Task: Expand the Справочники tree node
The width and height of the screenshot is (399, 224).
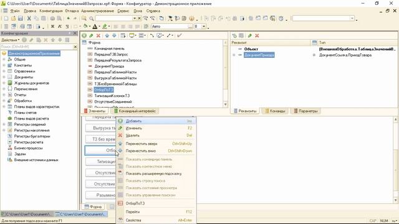Action: (4, 72)
